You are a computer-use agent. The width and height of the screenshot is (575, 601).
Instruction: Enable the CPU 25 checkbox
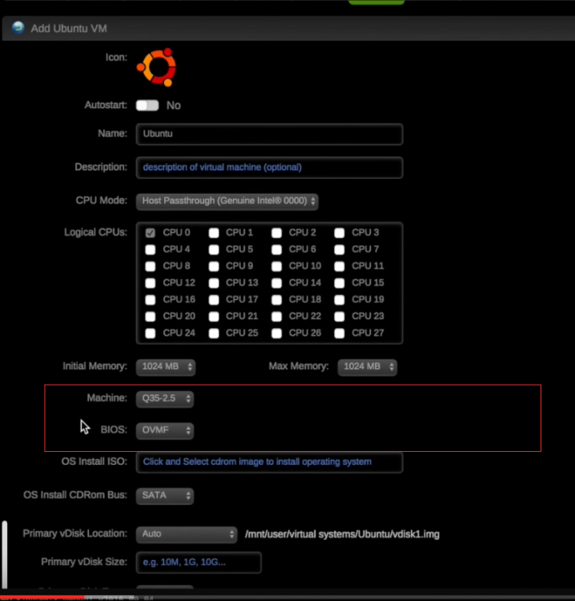[x=214, y=333]
